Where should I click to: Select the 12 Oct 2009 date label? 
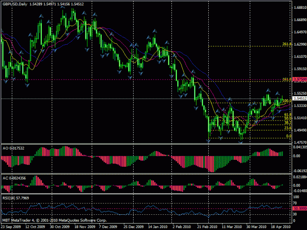(35, 227)
